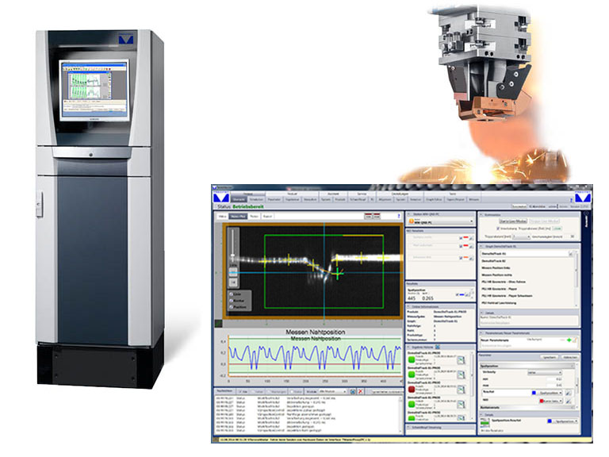Click the 'max' value field in parameter panel

tap(554, 385)
